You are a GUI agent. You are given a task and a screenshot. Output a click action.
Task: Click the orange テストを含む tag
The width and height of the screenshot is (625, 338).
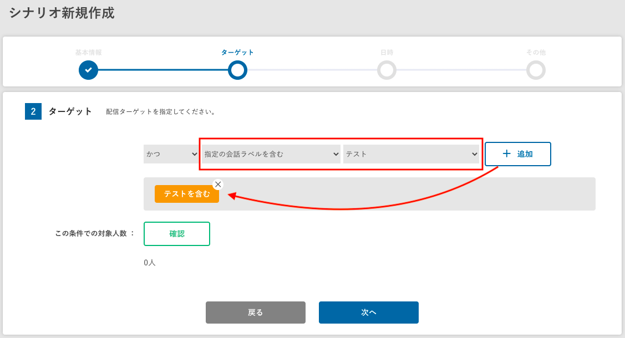[x=186, y=194]
